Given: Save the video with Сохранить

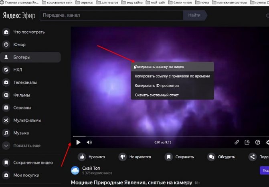Looking at the screenshot, I should click(179, 157).
